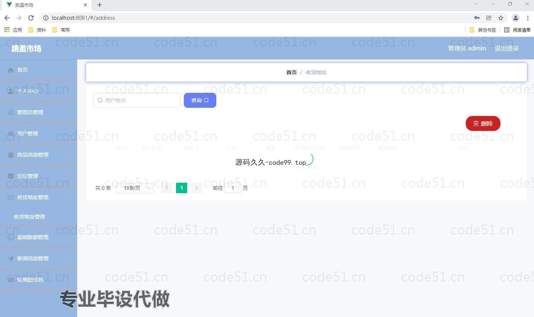Click the browser forward arrow

tap(19, 18)
